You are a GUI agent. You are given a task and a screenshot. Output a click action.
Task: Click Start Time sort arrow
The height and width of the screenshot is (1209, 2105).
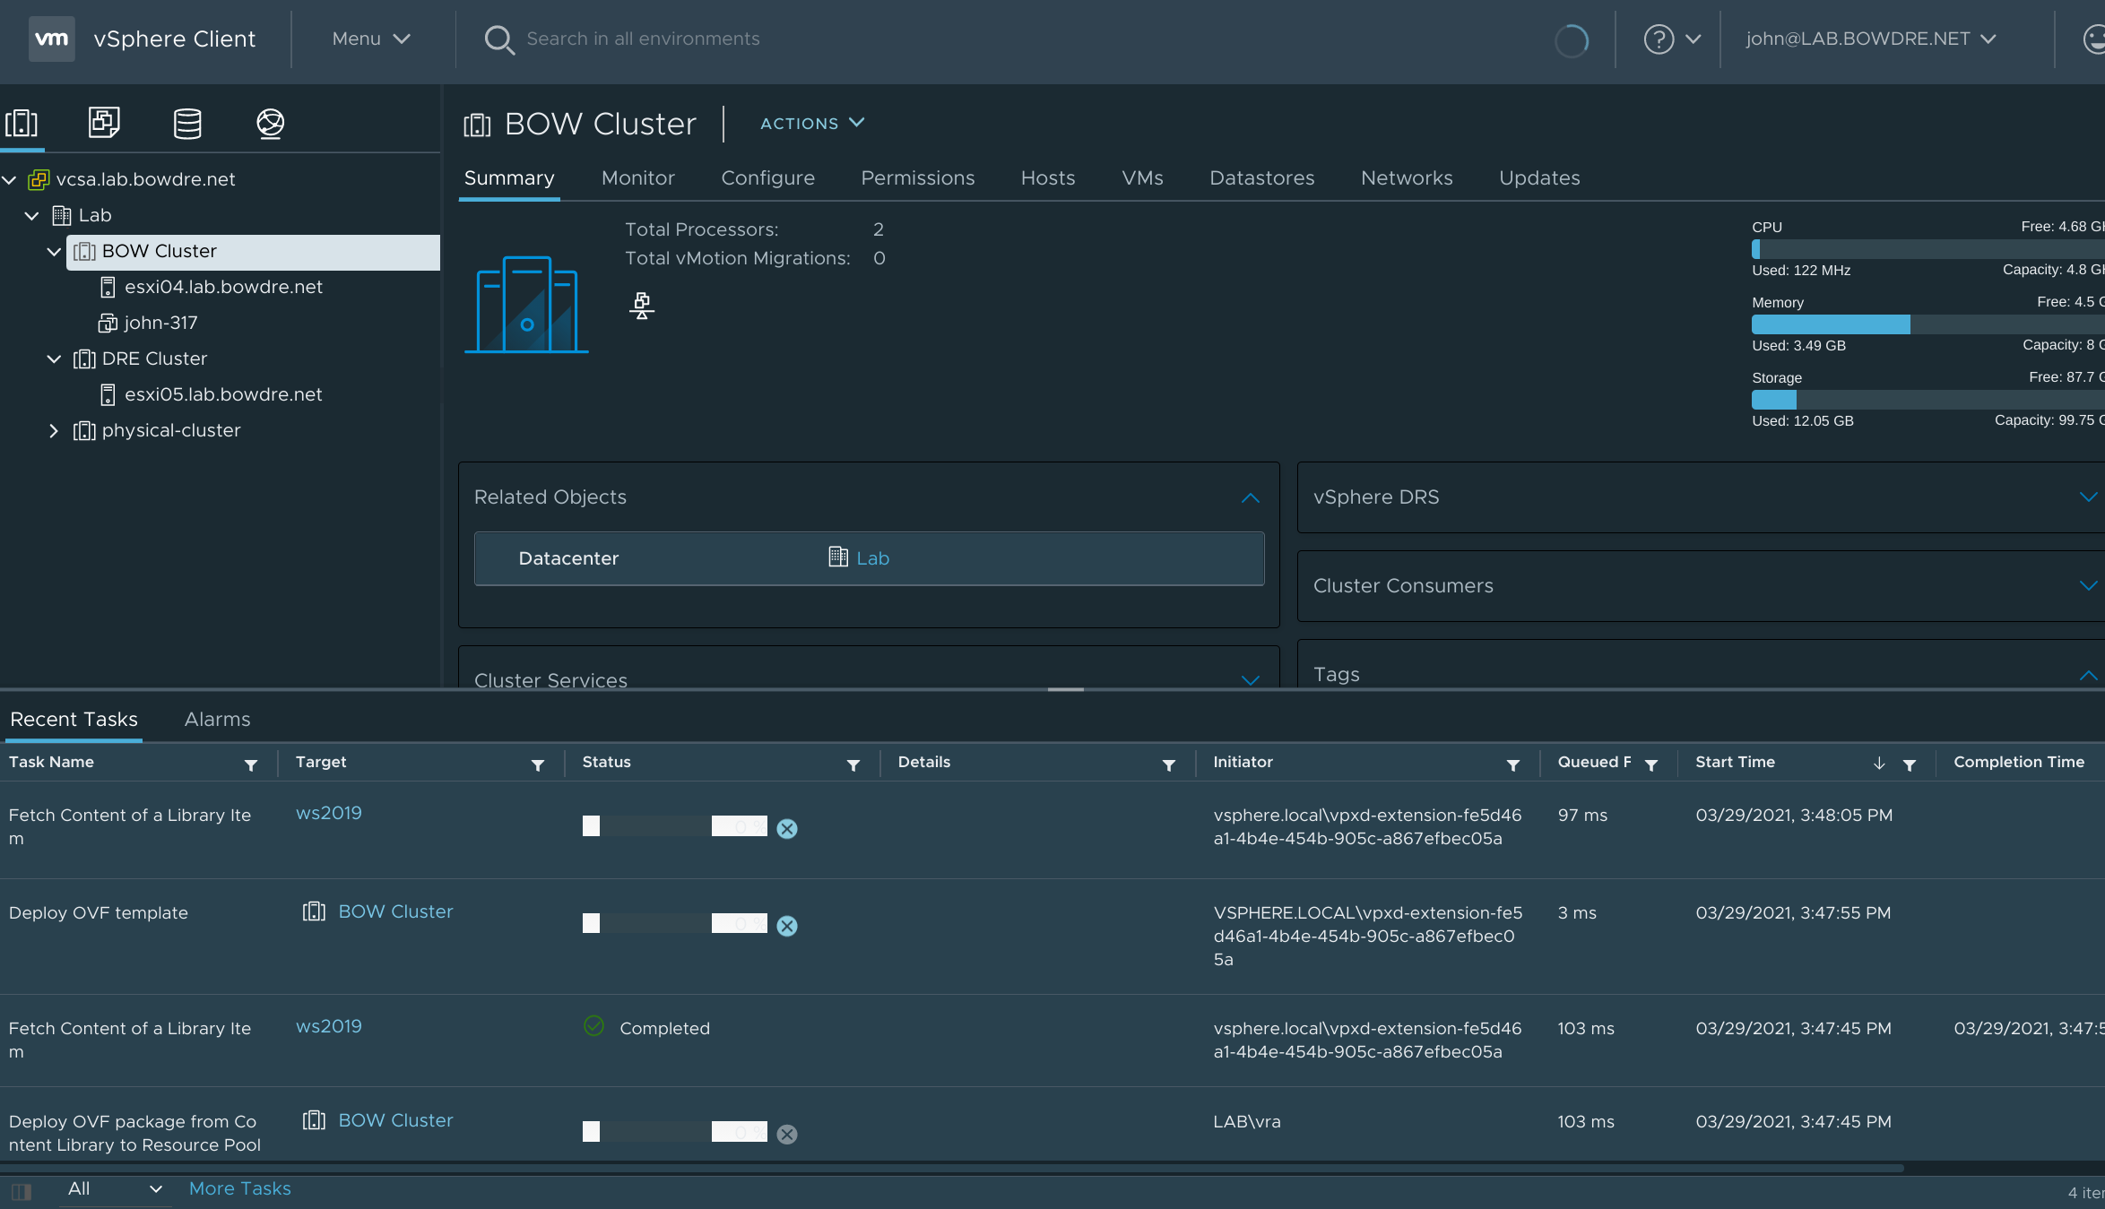[x=1879, y=764]
